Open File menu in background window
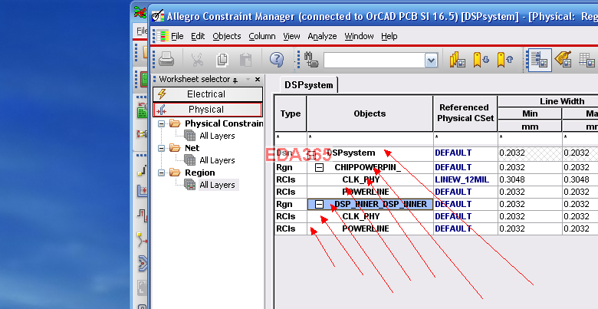598x309 pixels. point(142,31)
